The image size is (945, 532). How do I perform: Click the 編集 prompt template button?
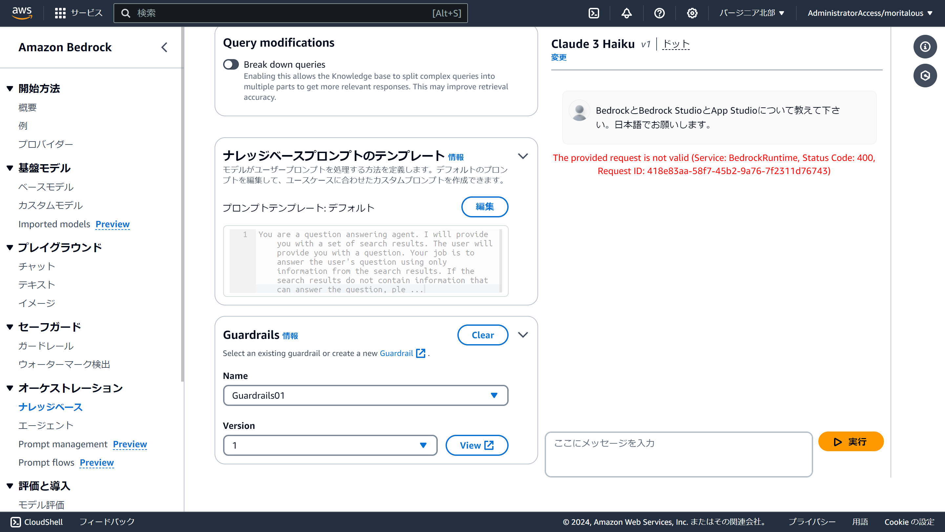click(484, 207)
